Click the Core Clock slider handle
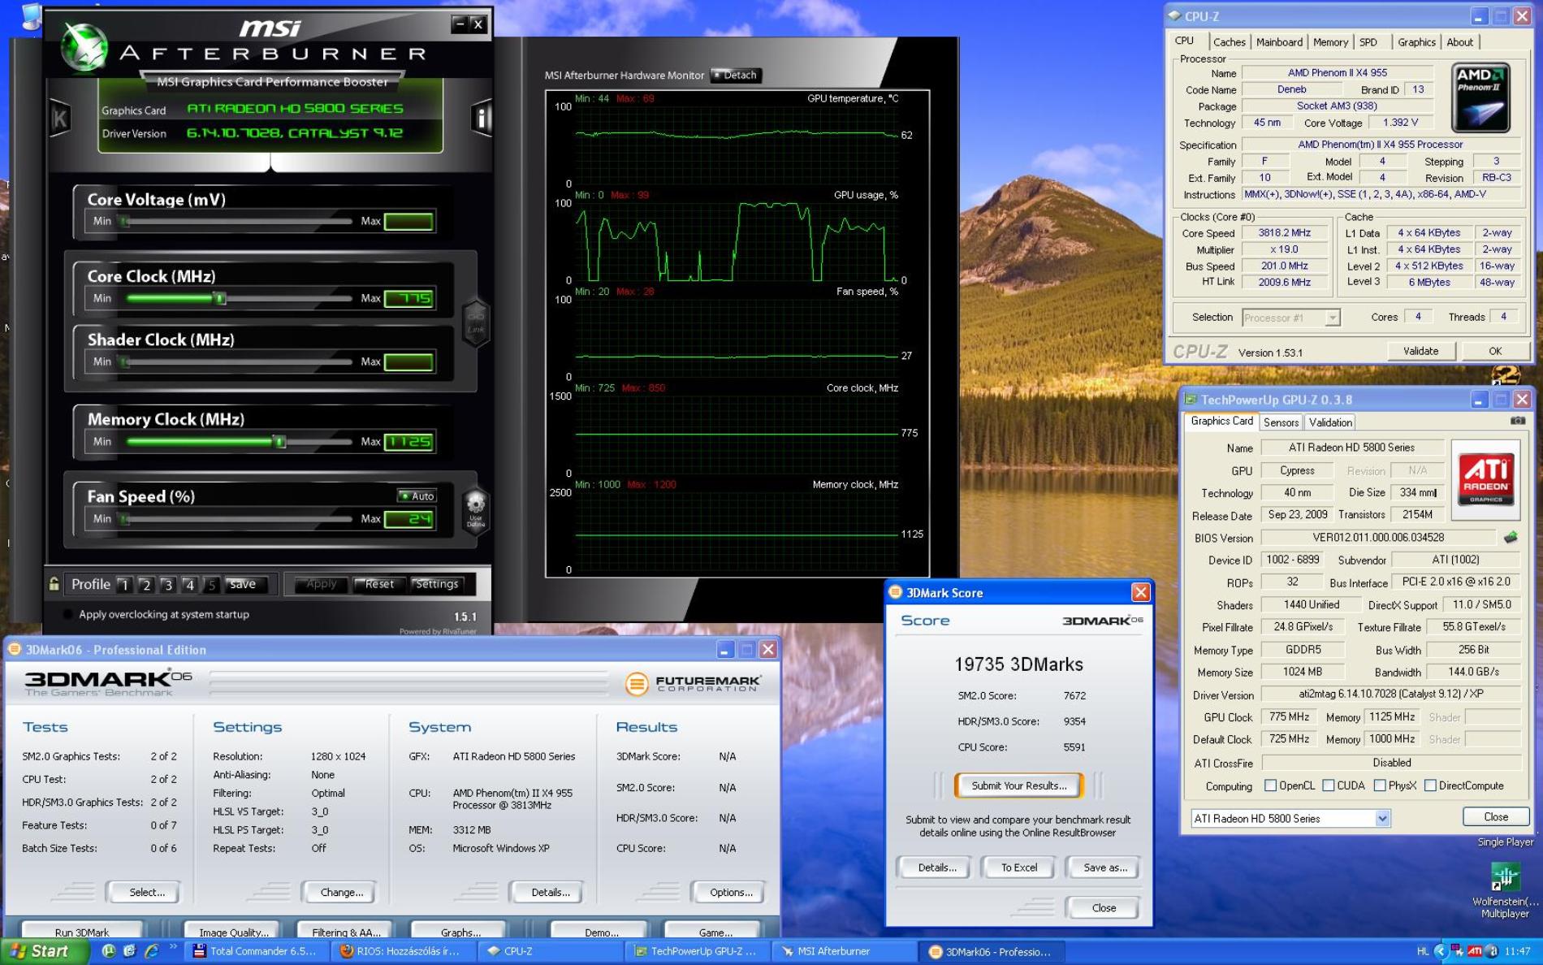The image size is (1543, 965). [x=219, y=298]
